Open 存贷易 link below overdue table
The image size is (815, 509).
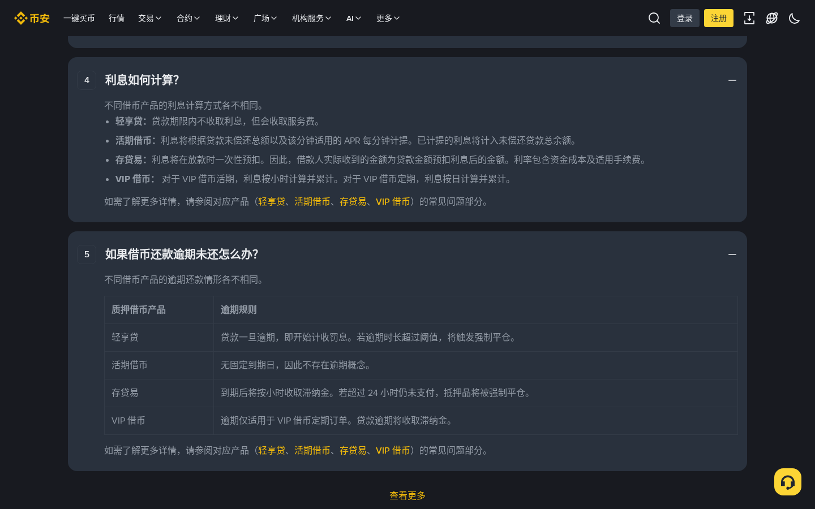pos(353,450)
